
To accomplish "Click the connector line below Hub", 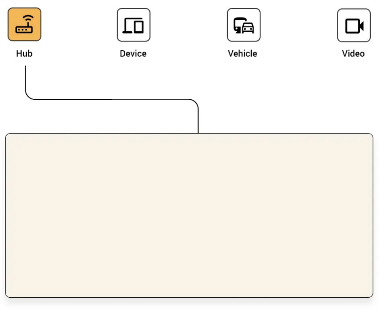I will click(25, 79).
